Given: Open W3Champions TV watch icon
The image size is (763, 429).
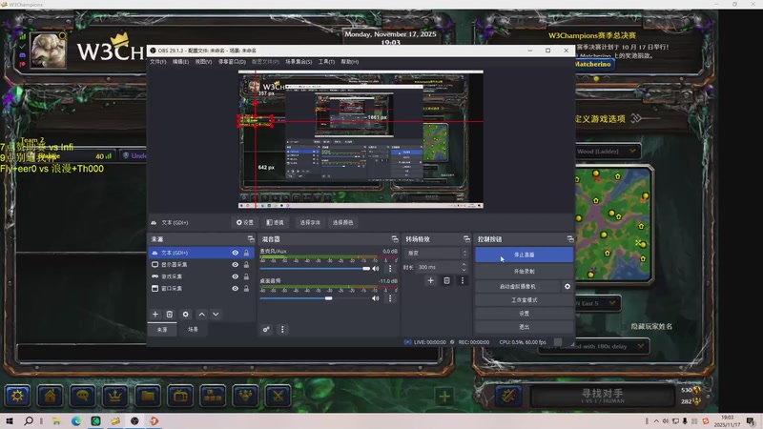Looking at the screenshot, I should point(180,396).
